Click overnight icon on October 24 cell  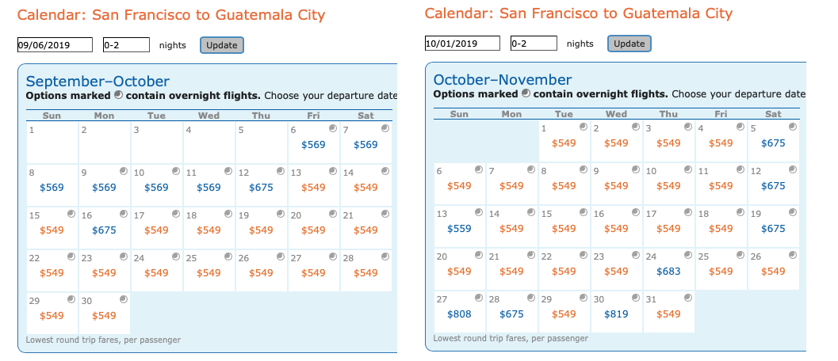688,255
